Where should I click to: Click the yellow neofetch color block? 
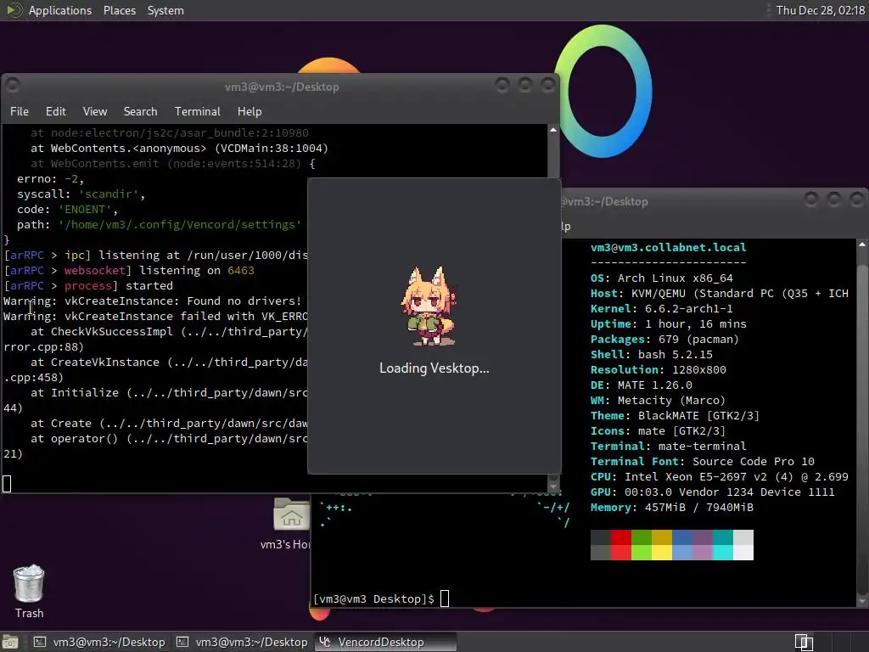pos(662,552)
